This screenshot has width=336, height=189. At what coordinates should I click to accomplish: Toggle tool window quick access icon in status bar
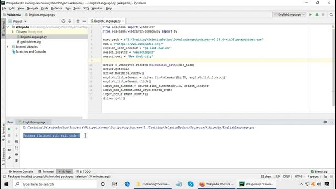4,177
